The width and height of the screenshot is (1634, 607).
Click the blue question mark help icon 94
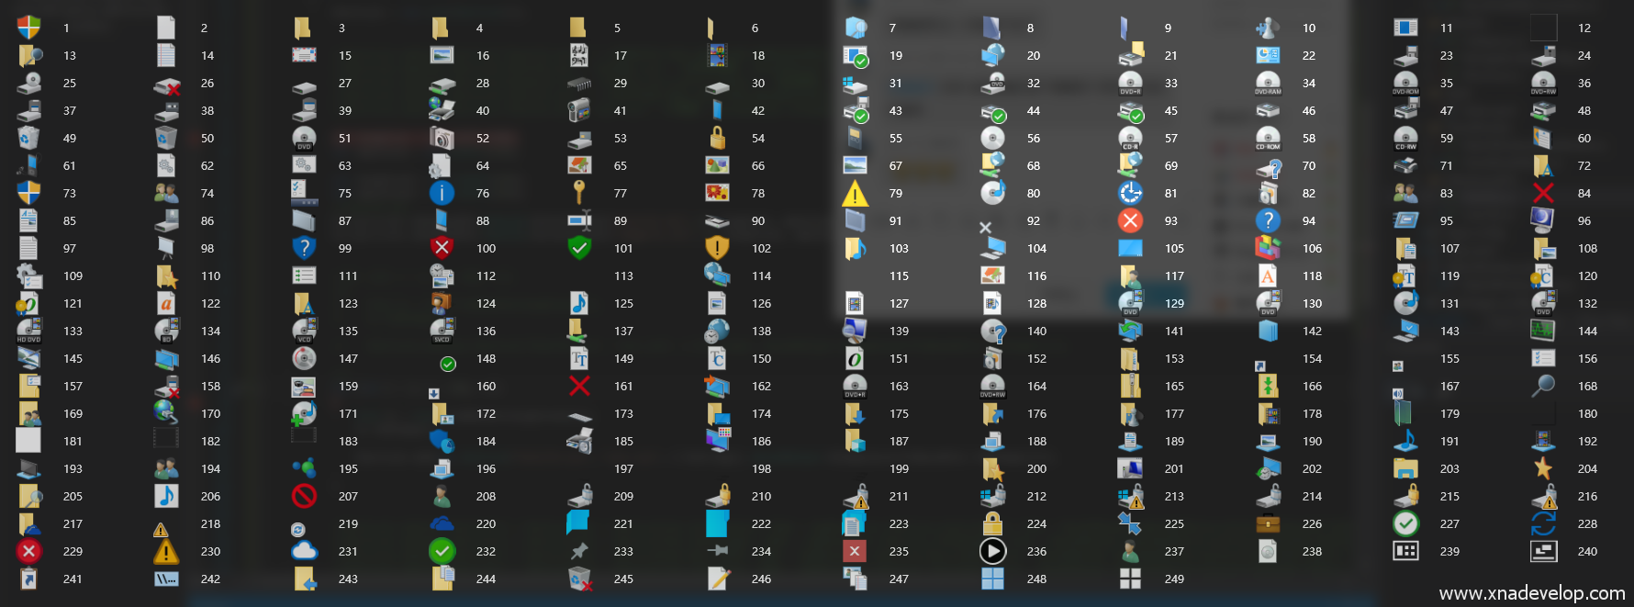point(1268,220)
